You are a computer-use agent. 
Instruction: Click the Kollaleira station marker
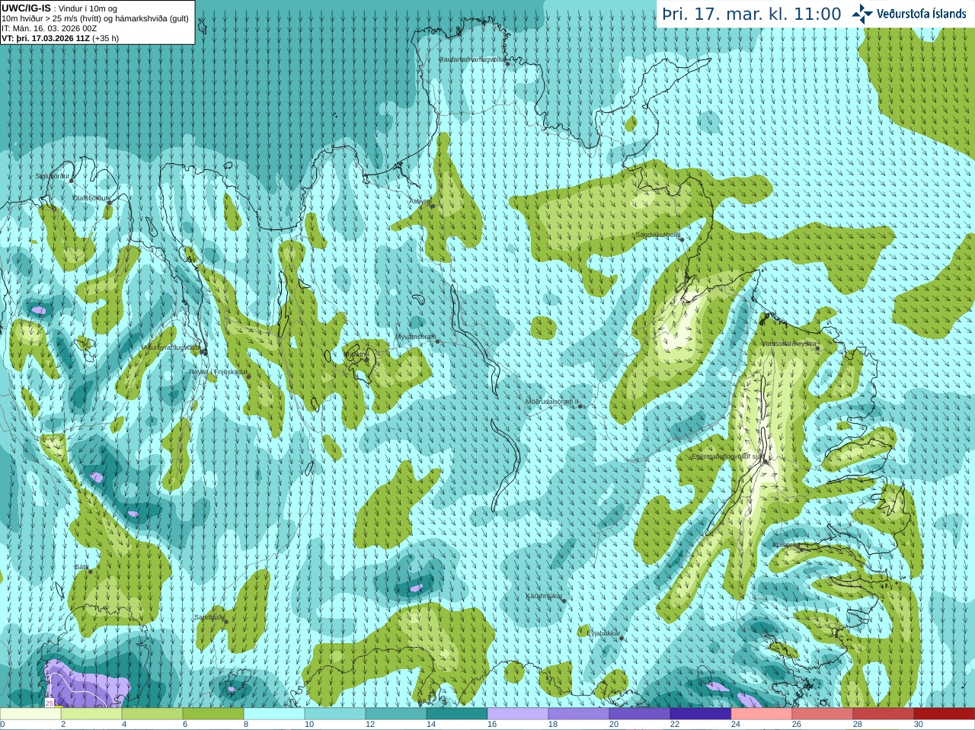click(801, 549)
